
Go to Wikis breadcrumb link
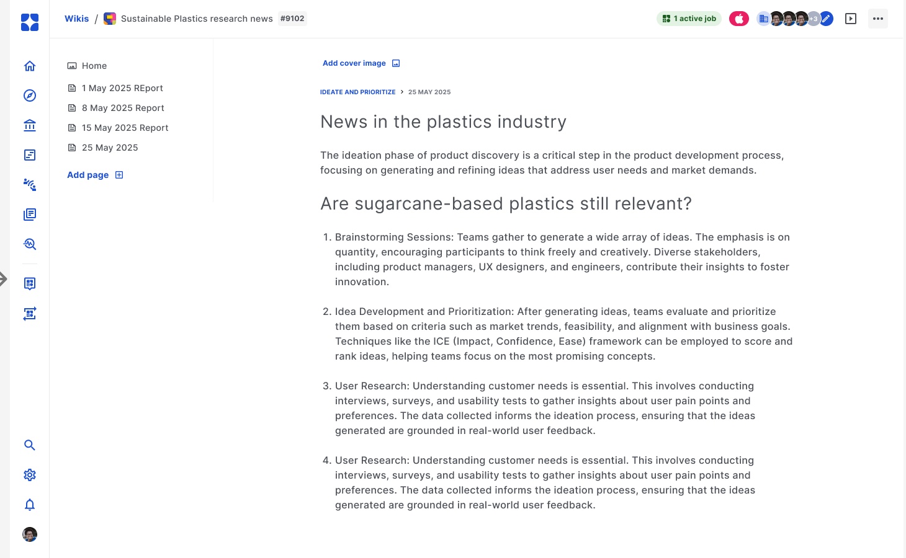(77, 19)
